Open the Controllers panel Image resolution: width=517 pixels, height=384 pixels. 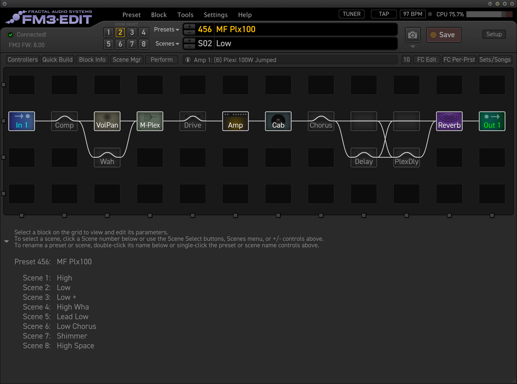(23, 60)
